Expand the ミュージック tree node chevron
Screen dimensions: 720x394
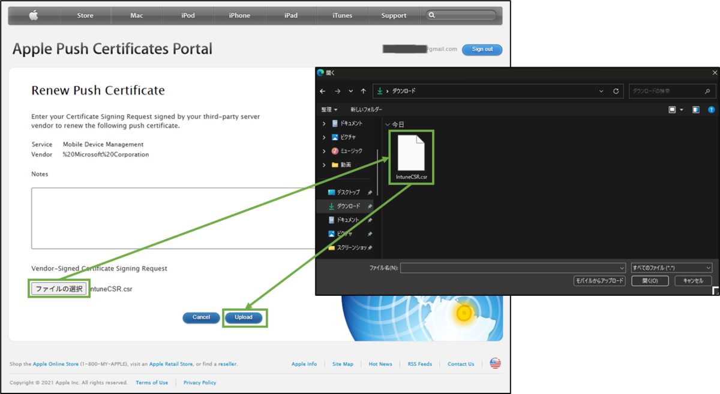point(325,151)
